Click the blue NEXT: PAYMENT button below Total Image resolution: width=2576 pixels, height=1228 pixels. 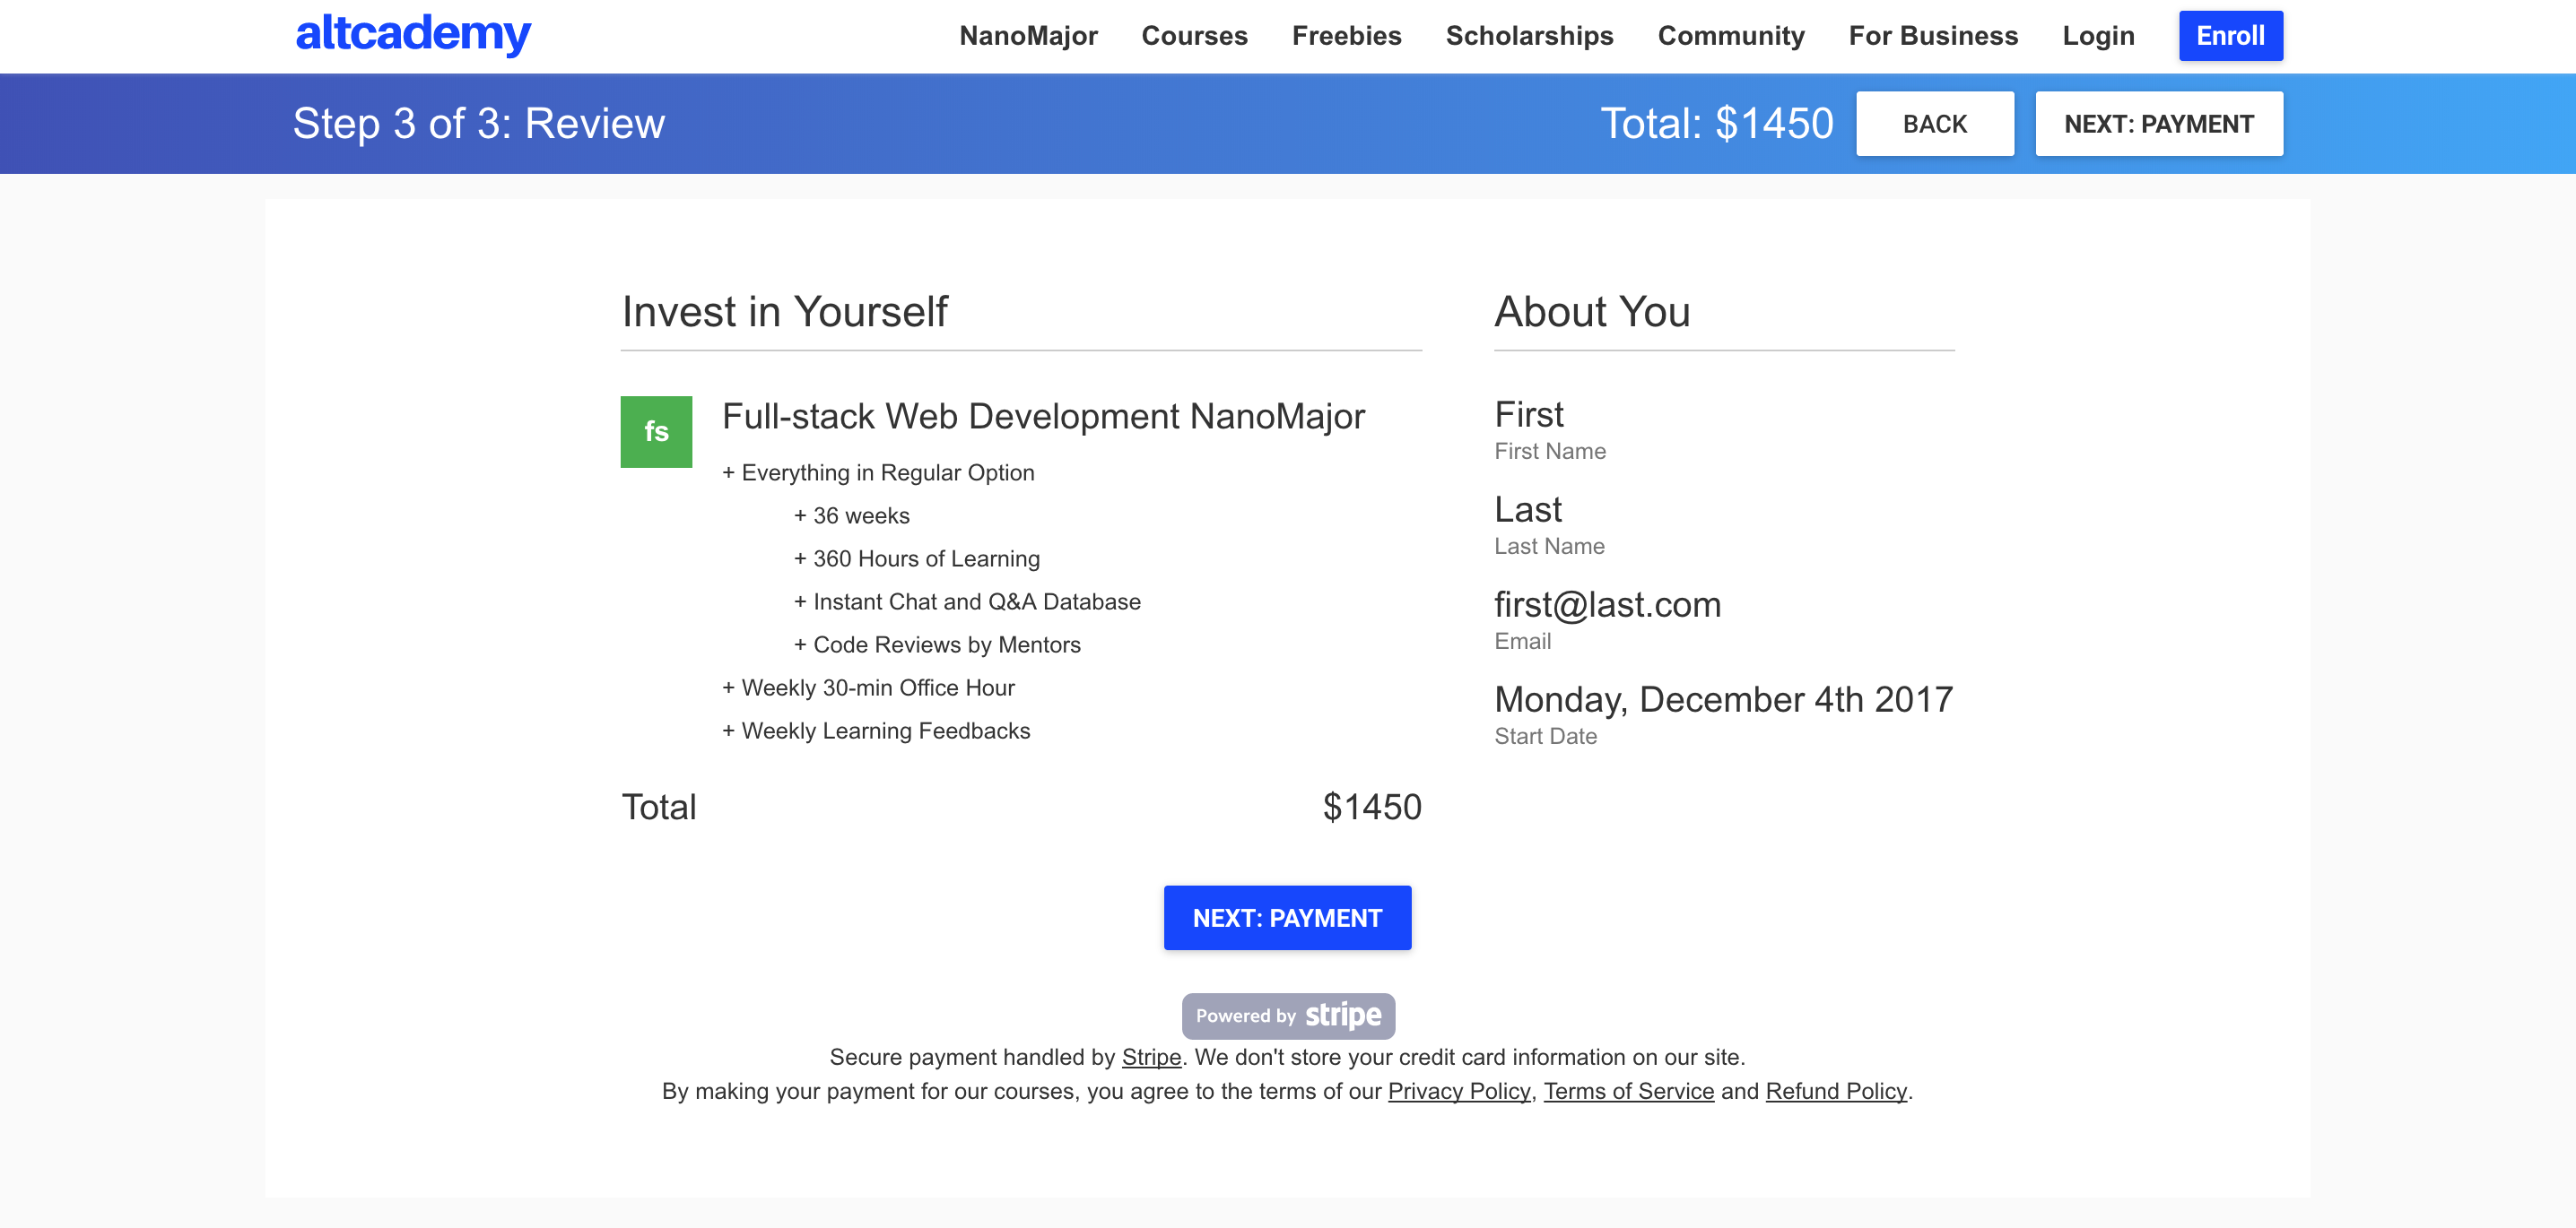pos(1287,917)
